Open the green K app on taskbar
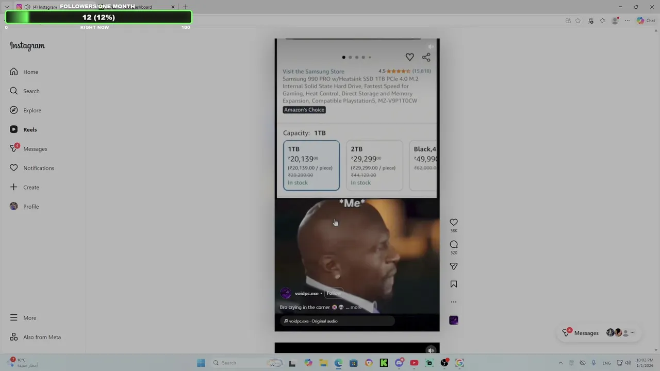The image size is (660, 371). (384, 363)
